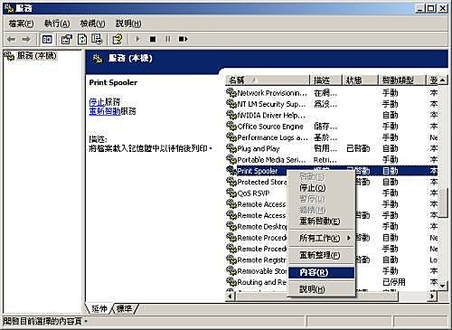Select the Plug and Play service name
This screenshot has width=452, height=330.
pyautogui.click(x=259, y=148)
